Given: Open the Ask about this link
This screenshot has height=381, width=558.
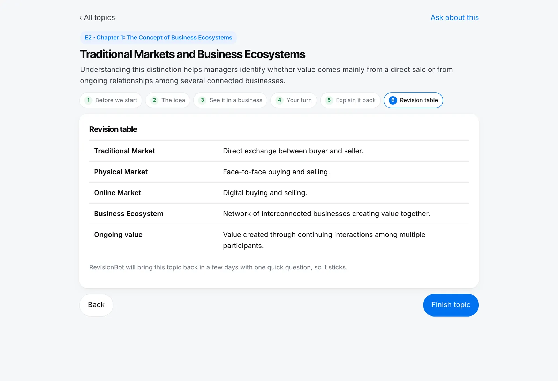Looking at the screenshot, I should click(x=454, y=17).
